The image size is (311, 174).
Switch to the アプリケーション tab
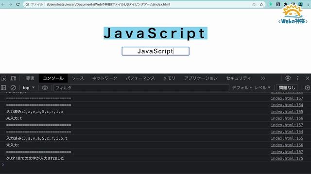201,78
